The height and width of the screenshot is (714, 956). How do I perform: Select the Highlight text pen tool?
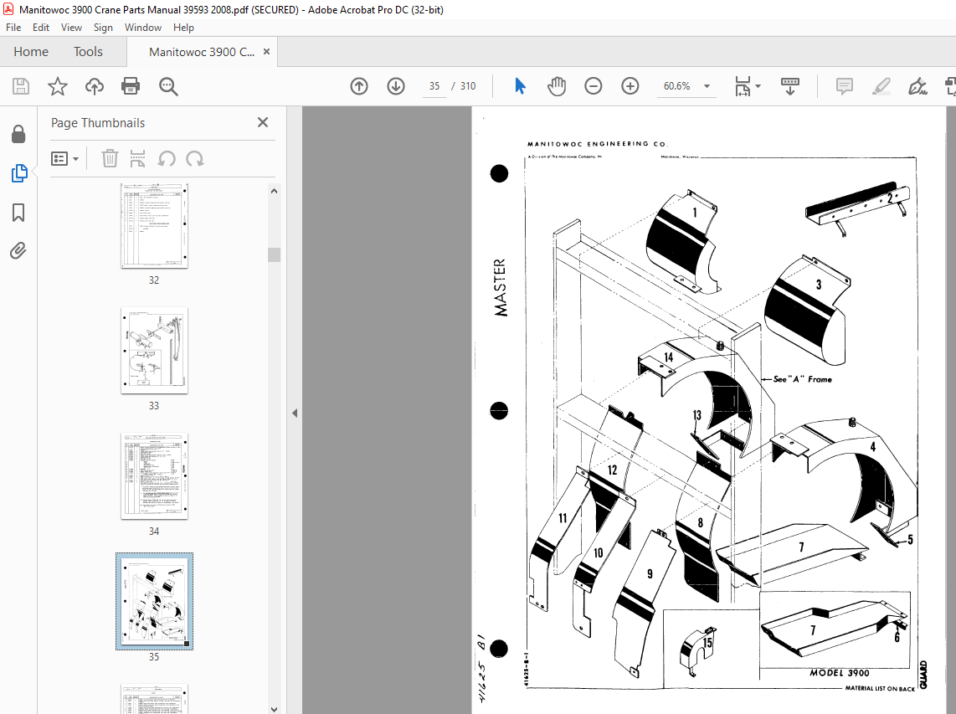coord(881,86)
